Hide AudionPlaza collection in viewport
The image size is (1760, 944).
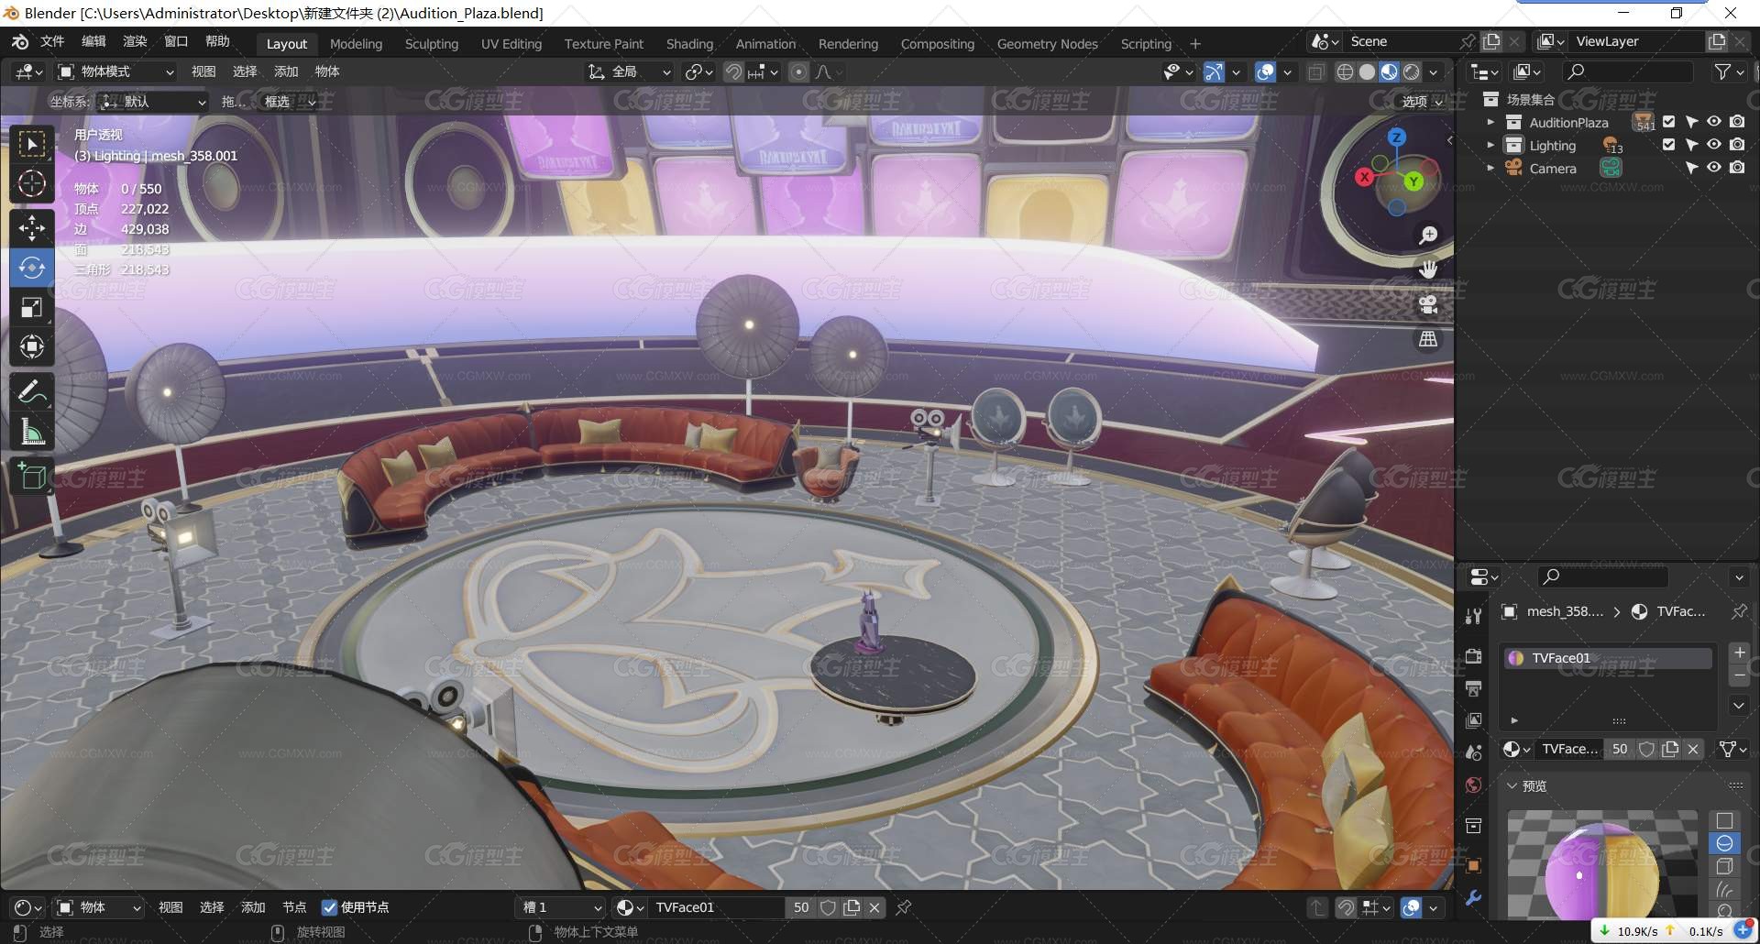[1714, 122]
